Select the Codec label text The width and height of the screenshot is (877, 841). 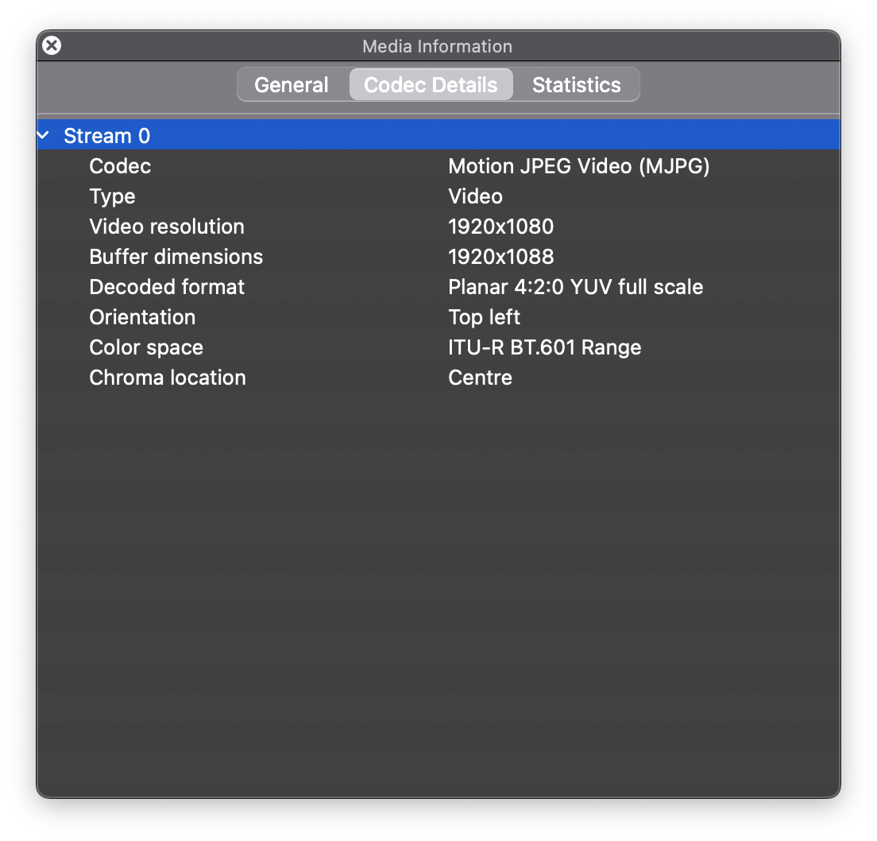point(120,166)
